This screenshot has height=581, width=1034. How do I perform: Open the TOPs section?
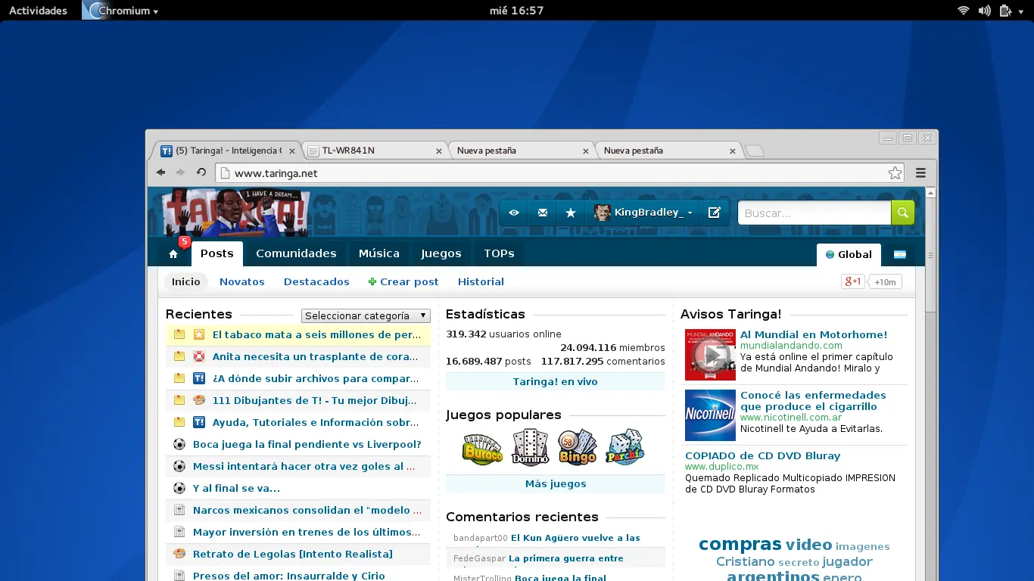[500, 253]
